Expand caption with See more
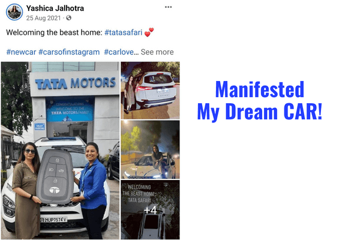This screenshot has width=360, height=240. (157, 52)
